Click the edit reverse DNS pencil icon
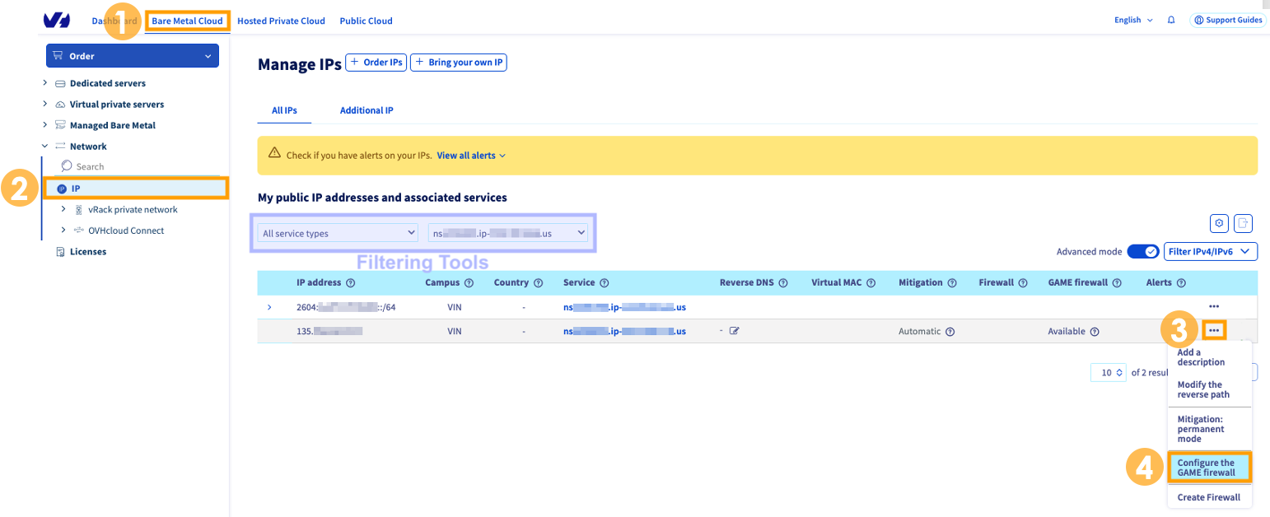Screen dimensions: 1270x517 pos(734,331)
